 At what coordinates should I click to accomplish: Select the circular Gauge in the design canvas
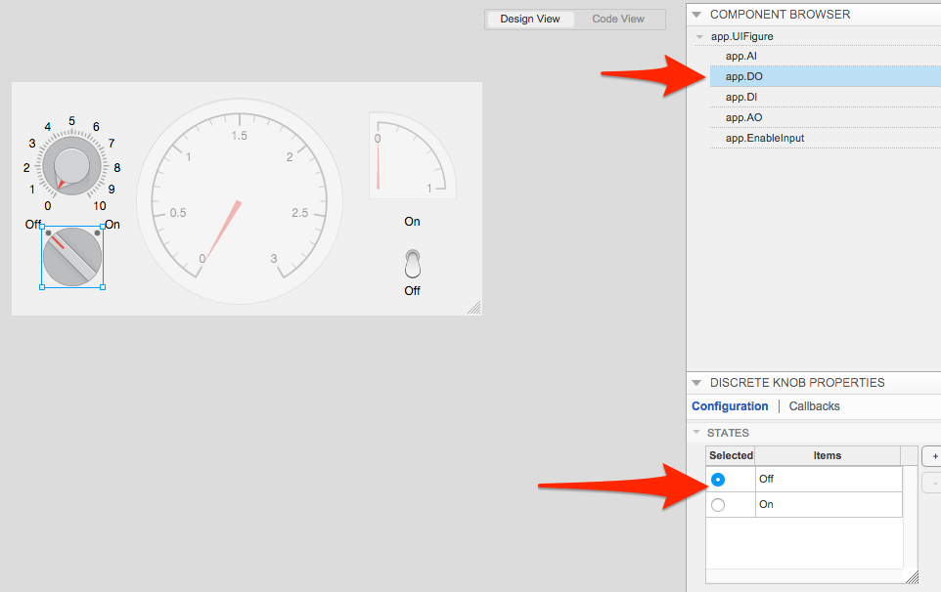point(240,200)
